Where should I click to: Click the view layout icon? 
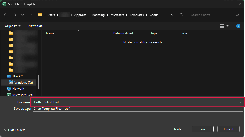point(222,26)
